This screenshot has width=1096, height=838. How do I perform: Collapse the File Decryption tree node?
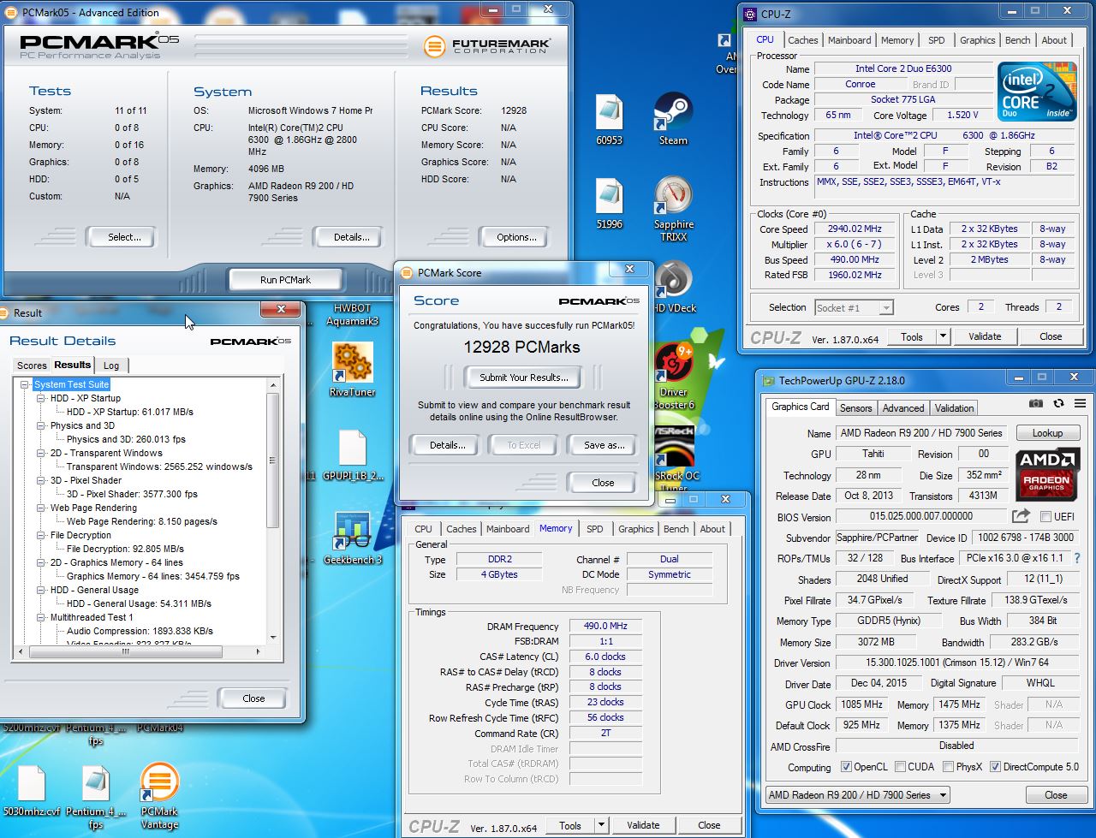click(x=42, y=536)
